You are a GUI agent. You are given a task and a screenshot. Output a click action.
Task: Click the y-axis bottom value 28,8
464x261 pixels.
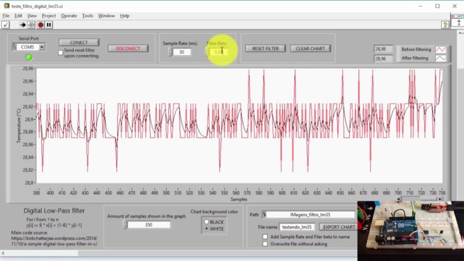point(29,183)
